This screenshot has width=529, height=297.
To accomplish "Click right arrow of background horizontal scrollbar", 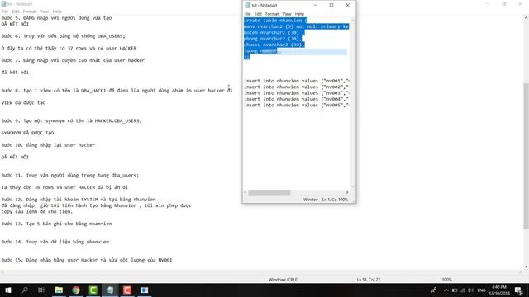I will coord(521,272).
